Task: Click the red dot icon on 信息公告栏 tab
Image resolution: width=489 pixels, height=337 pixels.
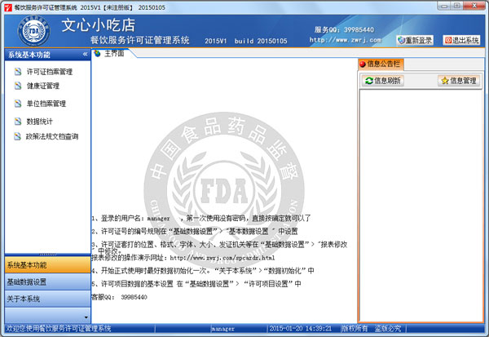Action: point(363,64)
